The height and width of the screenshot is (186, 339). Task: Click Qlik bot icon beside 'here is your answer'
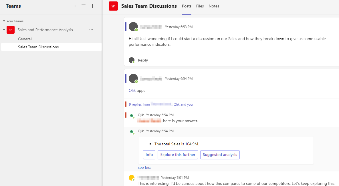[x=132, y=116]
